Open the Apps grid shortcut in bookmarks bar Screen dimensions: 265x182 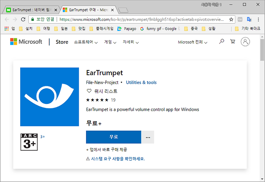coord(7,29)
